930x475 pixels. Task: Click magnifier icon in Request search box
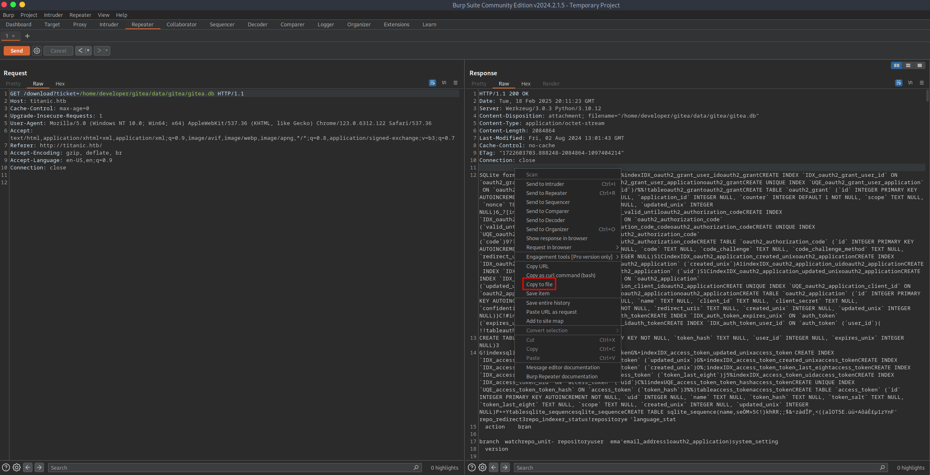[x=416, y=467]
